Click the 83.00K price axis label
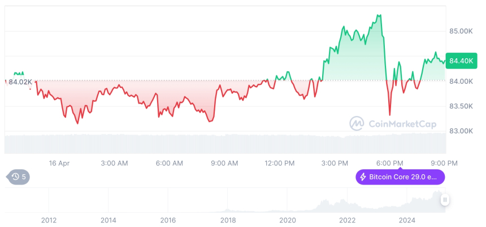The width and height of the screenshot is (486, 227). (461, 131)
